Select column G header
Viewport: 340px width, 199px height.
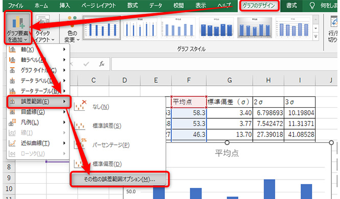click(230, 80)
